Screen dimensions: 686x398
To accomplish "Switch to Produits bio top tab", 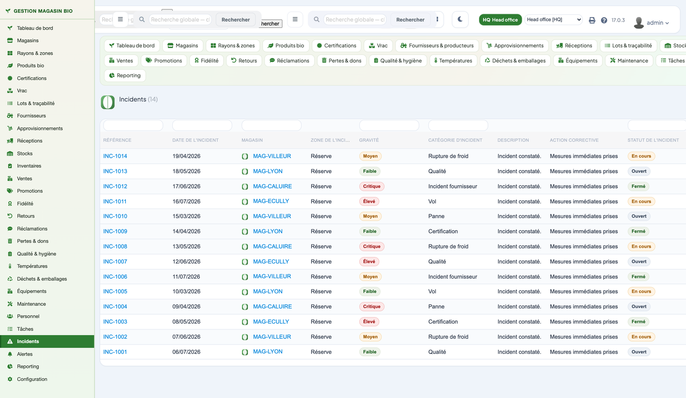I will click(286, 45).
